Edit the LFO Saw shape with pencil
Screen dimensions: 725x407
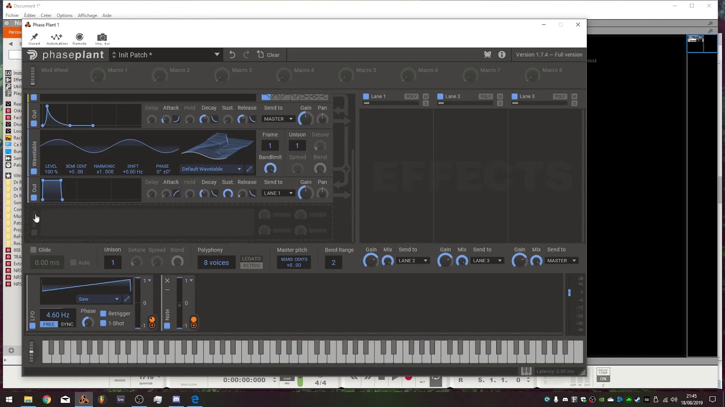(127, 299)
